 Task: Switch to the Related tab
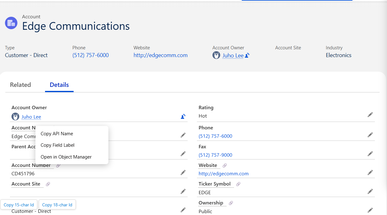click(x=20, y=85)
